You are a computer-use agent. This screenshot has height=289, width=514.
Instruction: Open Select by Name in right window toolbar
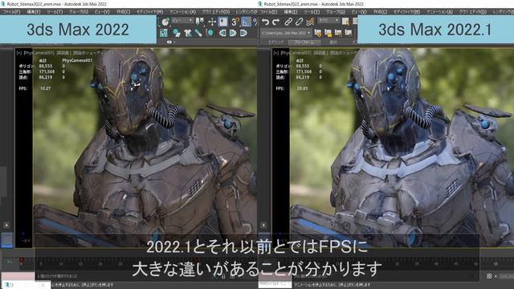coord(345,22)
